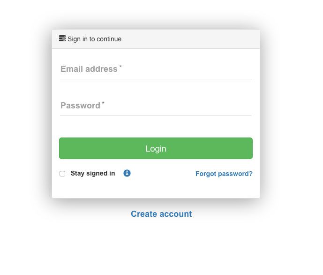Click the green Login button

pyautogui.click(x=156, y=148)
